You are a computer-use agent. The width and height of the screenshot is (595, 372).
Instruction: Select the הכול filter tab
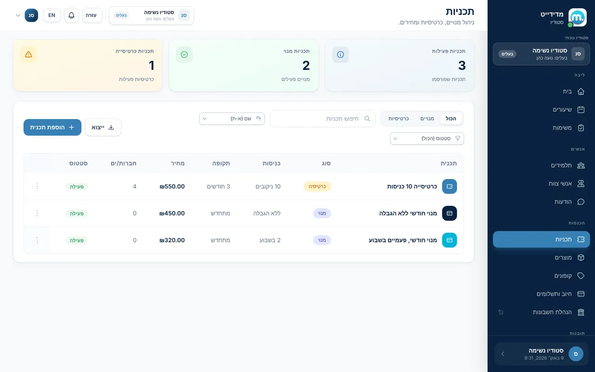(451, 119)
